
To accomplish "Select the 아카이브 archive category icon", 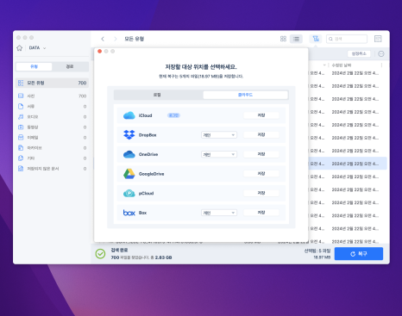I will click(x=21, y=147).
